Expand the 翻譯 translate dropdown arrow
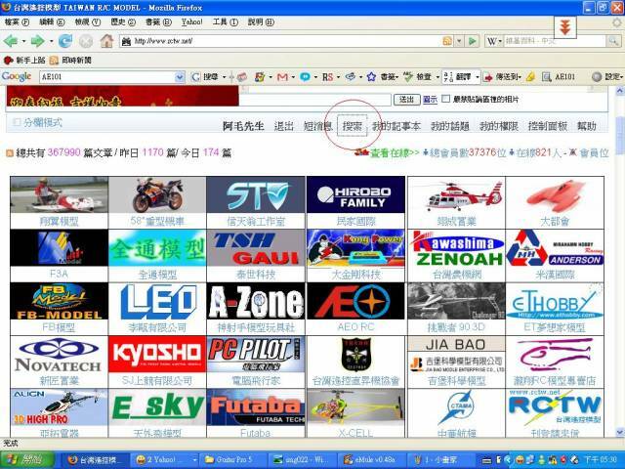The width and height of the screenshot is (625, 469). pyautogui.click(x=478, y=77)
